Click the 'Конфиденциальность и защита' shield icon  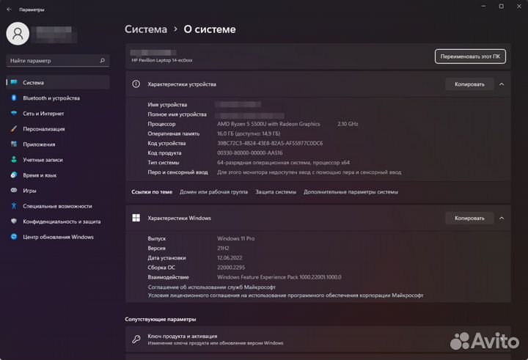coord(14,221)
